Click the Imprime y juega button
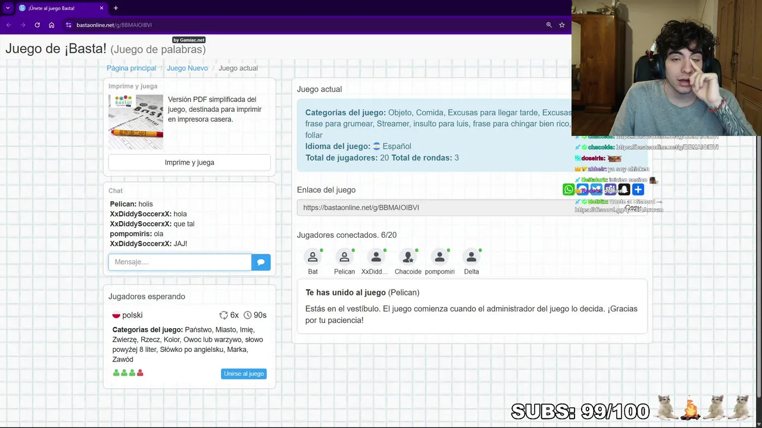 (189, 162)
